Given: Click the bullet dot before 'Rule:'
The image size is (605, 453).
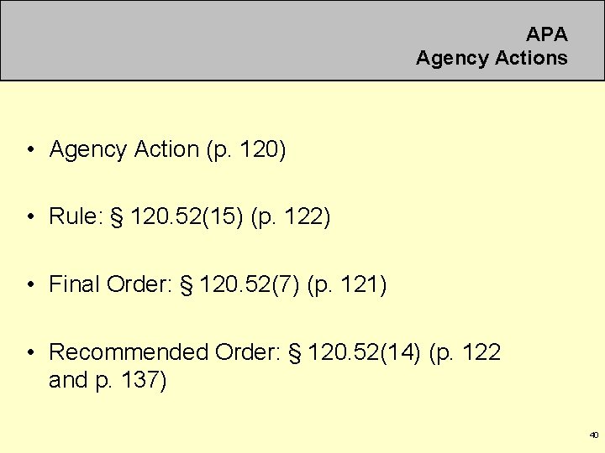Looking at the screenshot, I should (x=31, y=216).
